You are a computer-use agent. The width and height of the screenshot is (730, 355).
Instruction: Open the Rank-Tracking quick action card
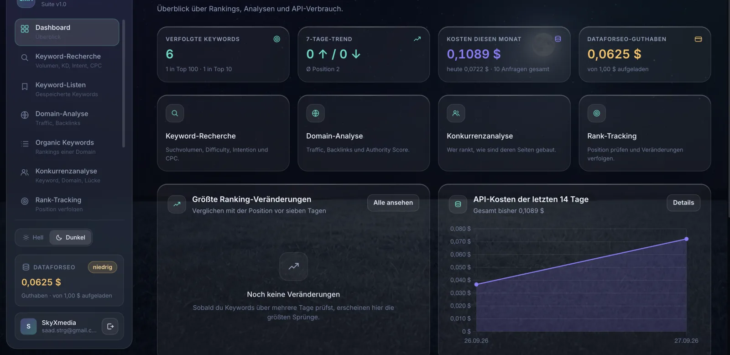pos(645,133)
